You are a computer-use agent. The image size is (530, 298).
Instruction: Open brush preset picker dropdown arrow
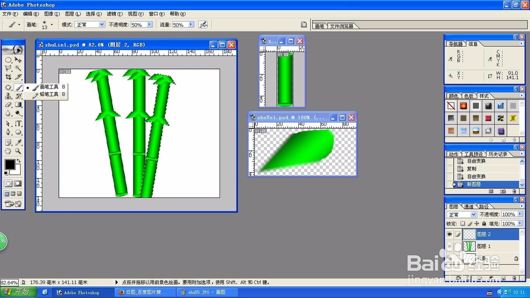(x=52, y=24)
